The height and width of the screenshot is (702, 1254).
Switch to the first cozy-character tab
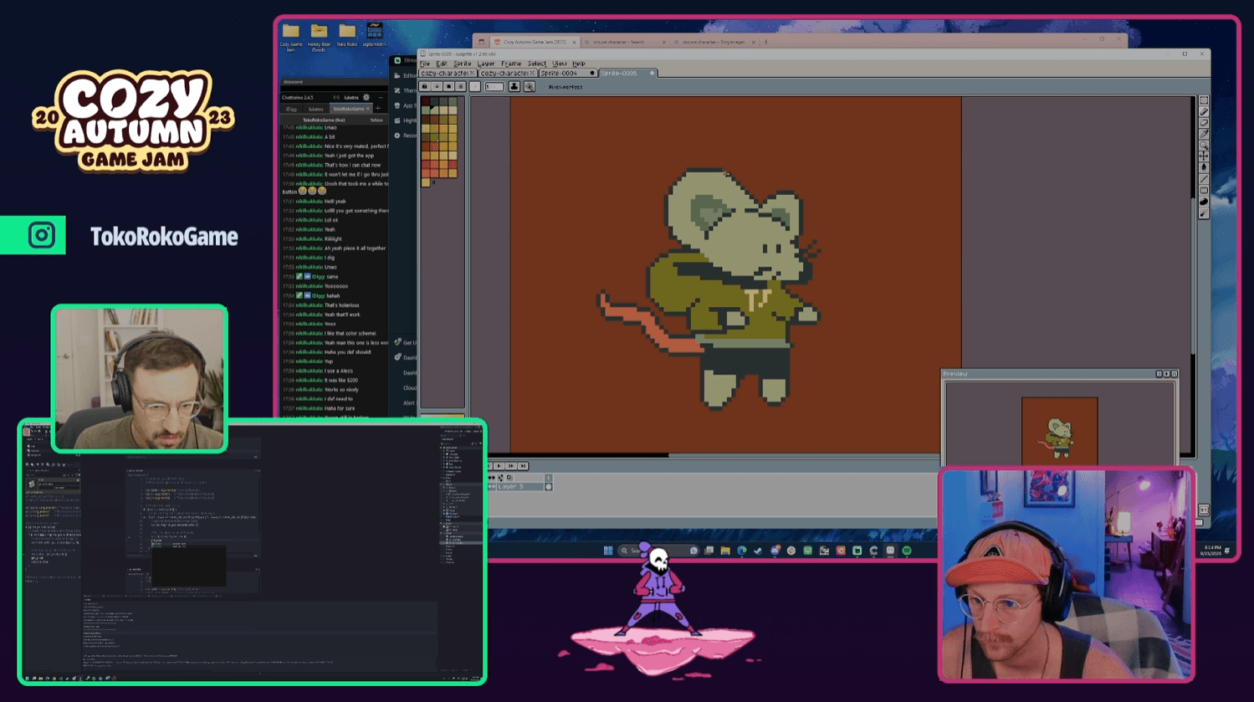448,74
